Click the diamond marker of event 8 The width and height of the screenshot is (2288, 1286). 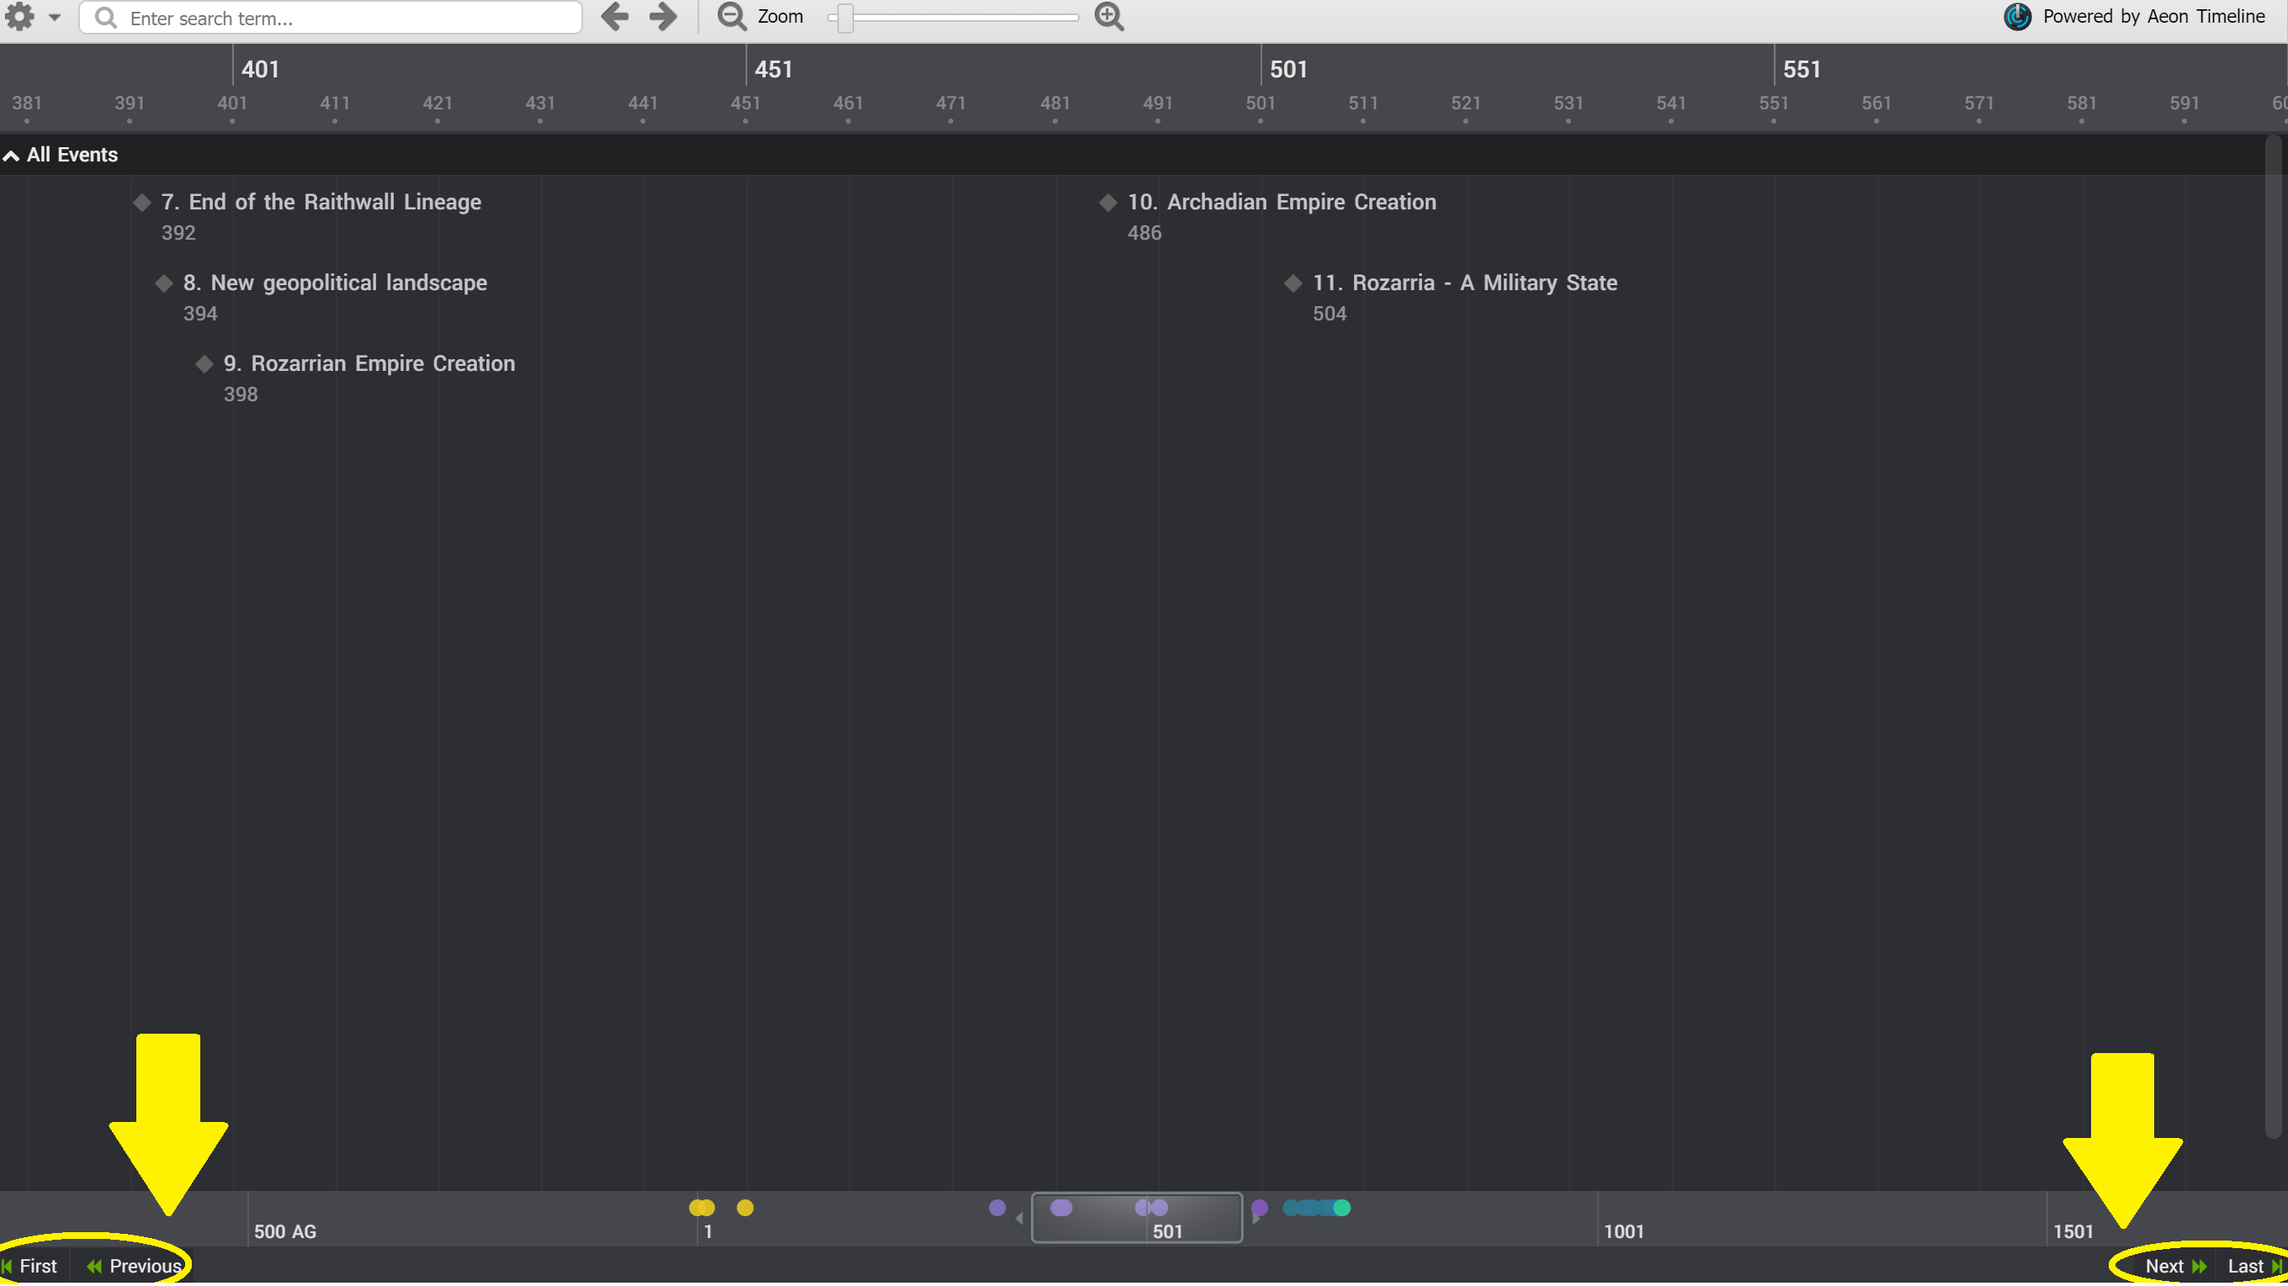(164, 283)
